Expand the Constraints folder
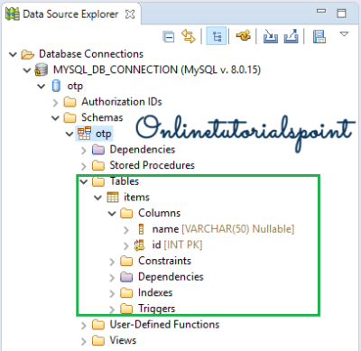 [112, 262]
